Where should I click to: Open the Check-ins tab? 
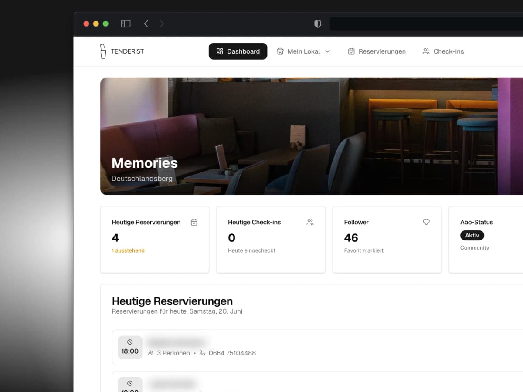(x=443, y=51)
